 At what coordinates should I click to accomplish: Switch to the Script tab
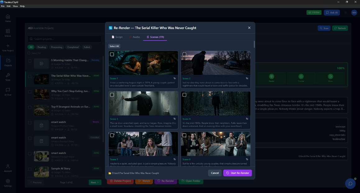(x=117, y=37)
